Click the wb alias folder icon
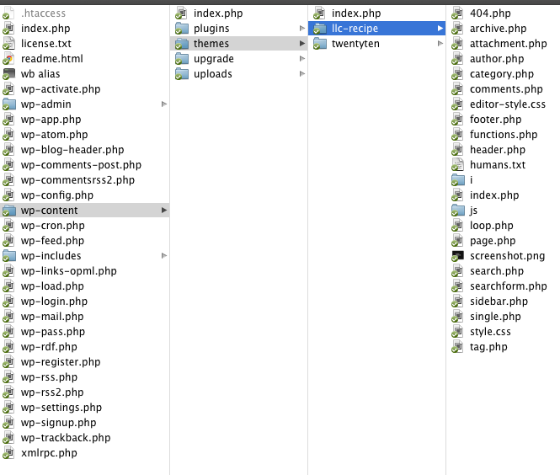Viewport: 560px width, 475px height. (8, 74)
